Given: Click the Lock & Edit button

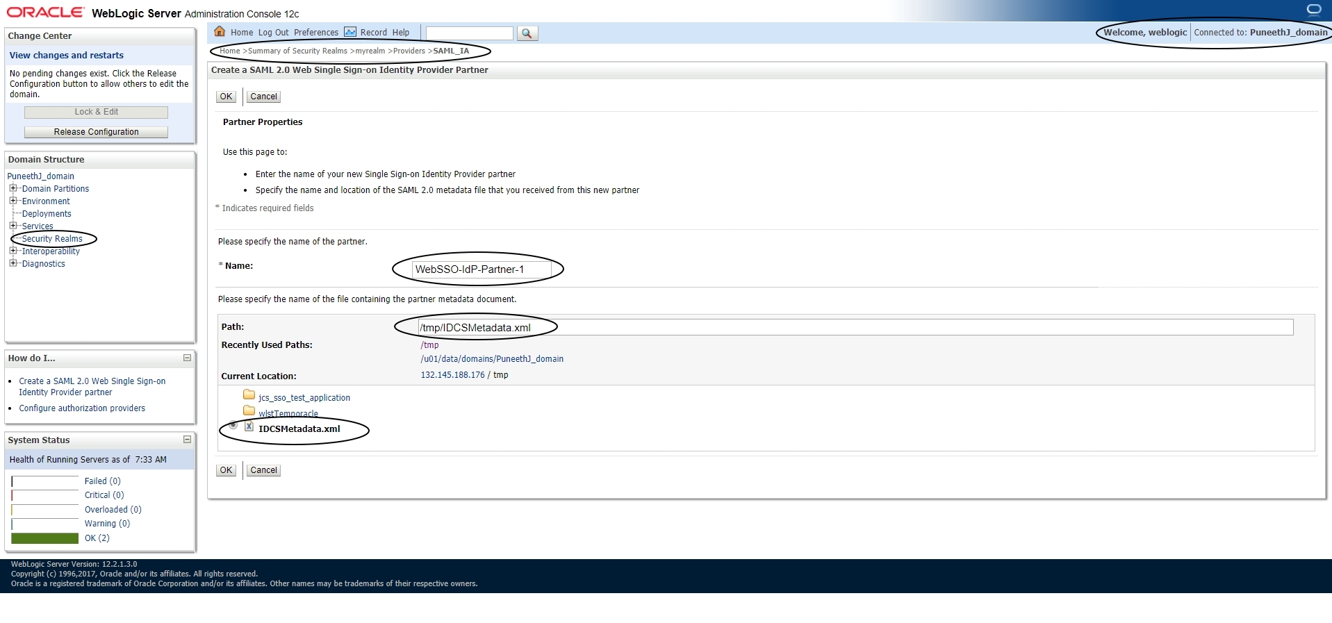Looking at the screenshot, I should [x=96, y=112].
